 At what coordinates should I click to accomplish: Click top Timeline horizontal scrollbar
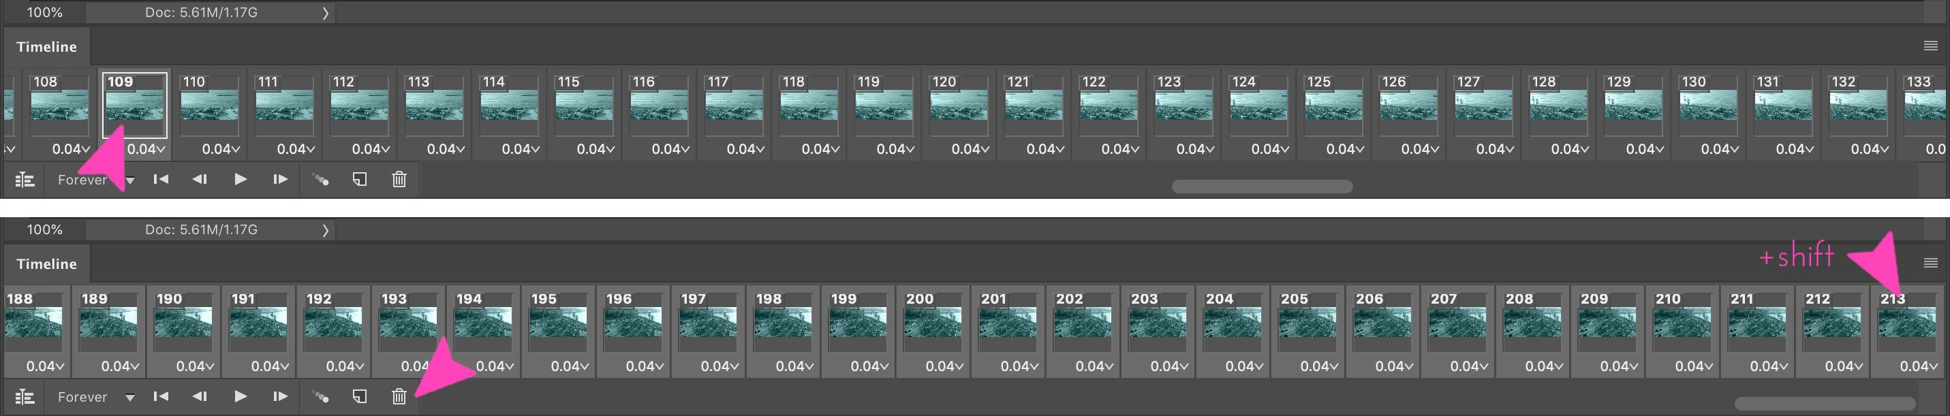[x=1262, y=187]
